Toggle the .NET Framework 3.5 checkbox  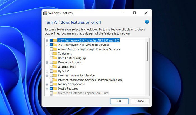tap(51, 40)
